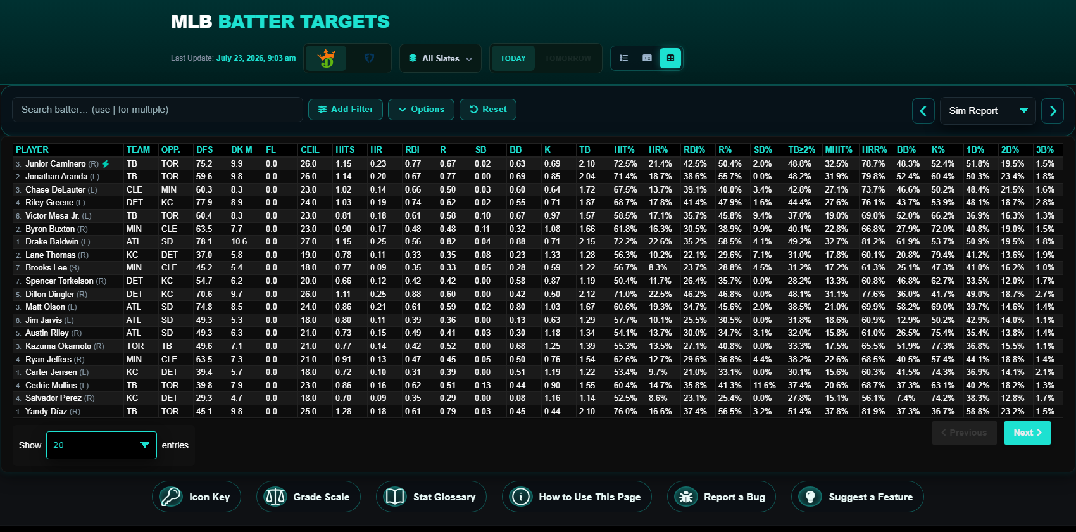Click the Report a Bug label

(x=734, y=497)
